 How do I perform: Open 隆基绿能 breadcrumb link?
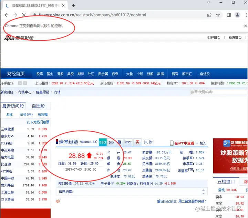coord(43,92)
